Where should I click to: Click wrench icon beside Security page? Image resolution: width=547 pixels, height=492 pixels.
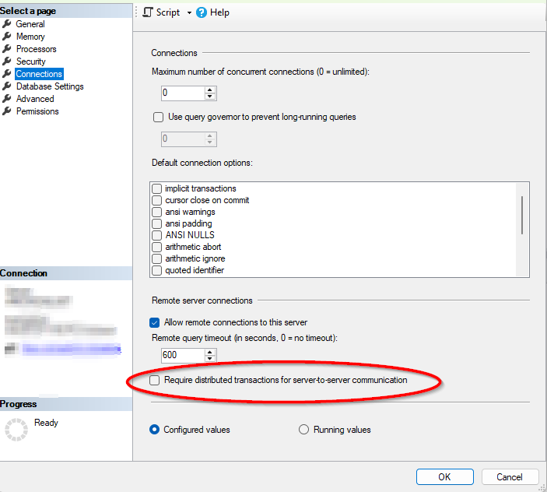coord(8,61)
